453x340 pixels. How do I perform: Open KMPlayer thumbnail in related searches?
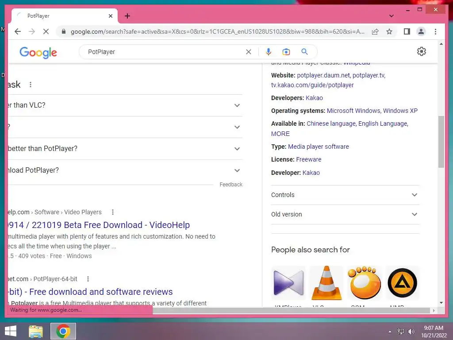[288, 283]
